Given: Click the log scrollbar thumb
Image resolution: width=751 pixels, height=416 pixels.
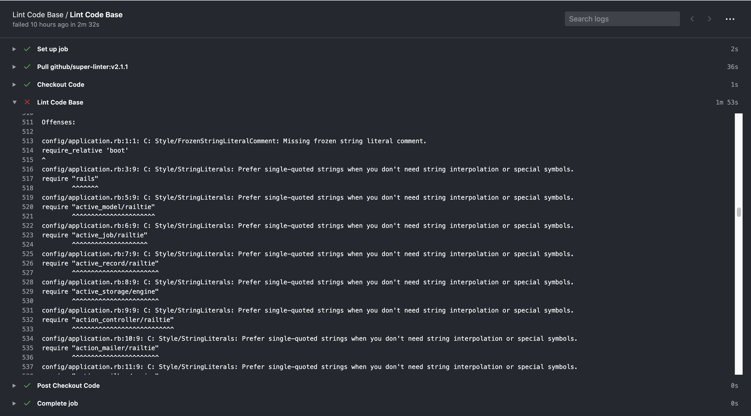Looking at the screenshot, I should click(x=738, y=212).
